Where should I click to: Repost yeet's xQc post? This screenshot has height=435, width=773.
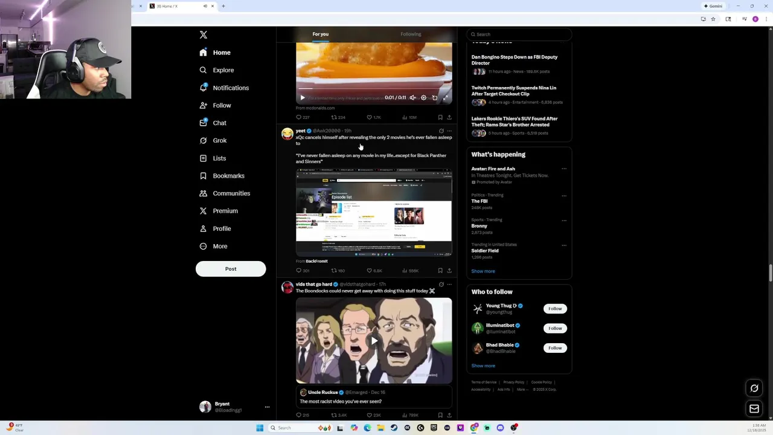click(338, 271)
